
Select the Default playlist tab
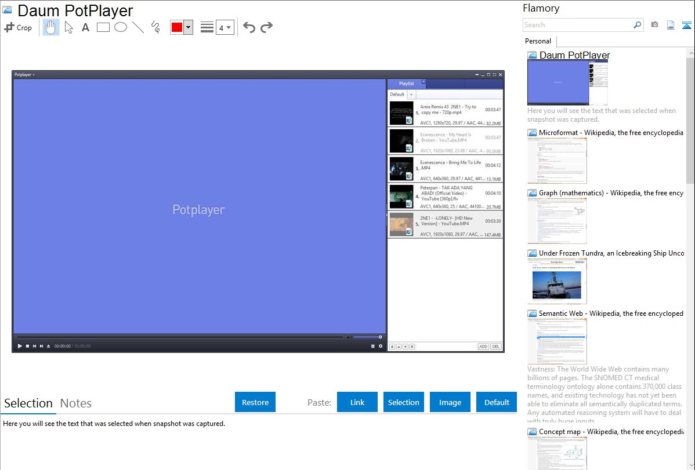tap(397, 94)
